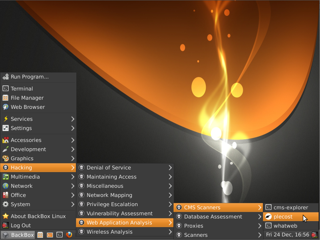Screen dimensions: 320x240
Task: Click the plecost feather icon
Action: [x=269, y=216]
